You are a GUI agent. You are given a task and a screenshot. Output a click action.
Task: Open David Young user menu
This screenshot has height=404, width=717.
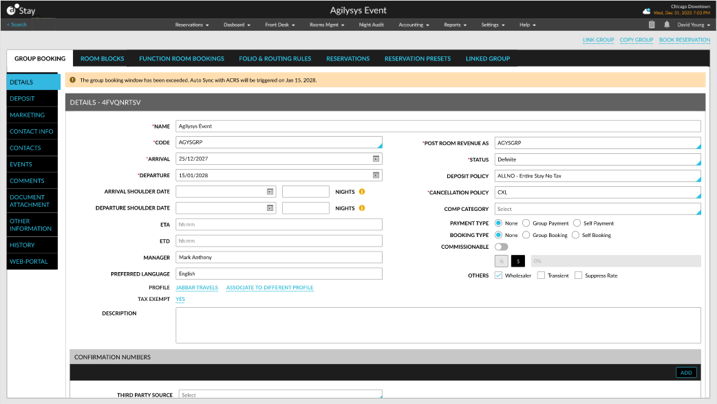point(694,25)
